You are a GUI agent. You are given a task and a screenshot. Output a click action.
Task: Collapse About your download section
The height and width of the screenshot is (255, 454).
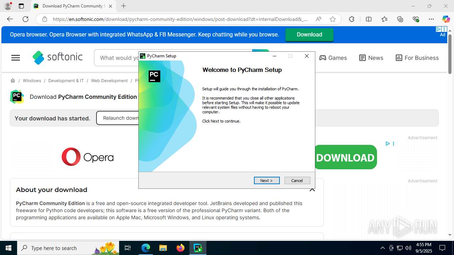pos(312,190)
